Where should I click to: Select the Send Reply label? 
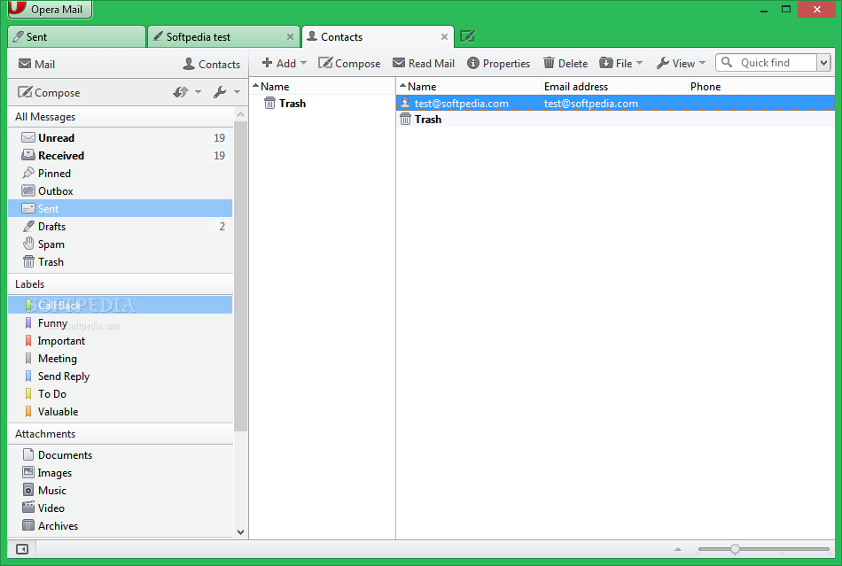[x=121, y=376]
